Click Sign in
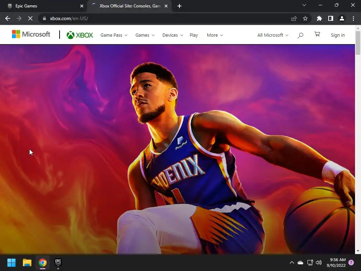This screenshot has height=271, width=361. tap(338, 35)
